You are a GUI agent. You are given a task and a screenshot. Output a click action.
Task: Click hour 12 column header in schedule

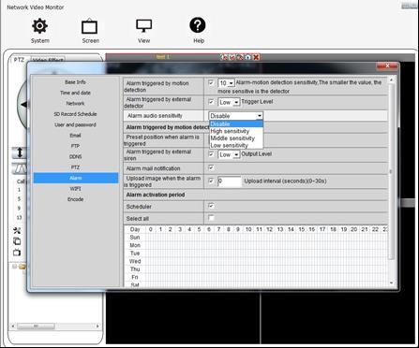pos(269,229)
